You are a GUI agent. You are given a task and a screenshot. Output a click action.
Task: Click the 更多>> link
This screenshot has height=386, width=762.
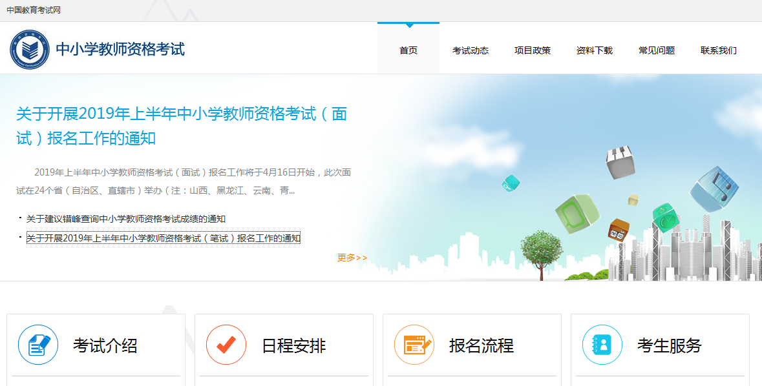(351, 257)
